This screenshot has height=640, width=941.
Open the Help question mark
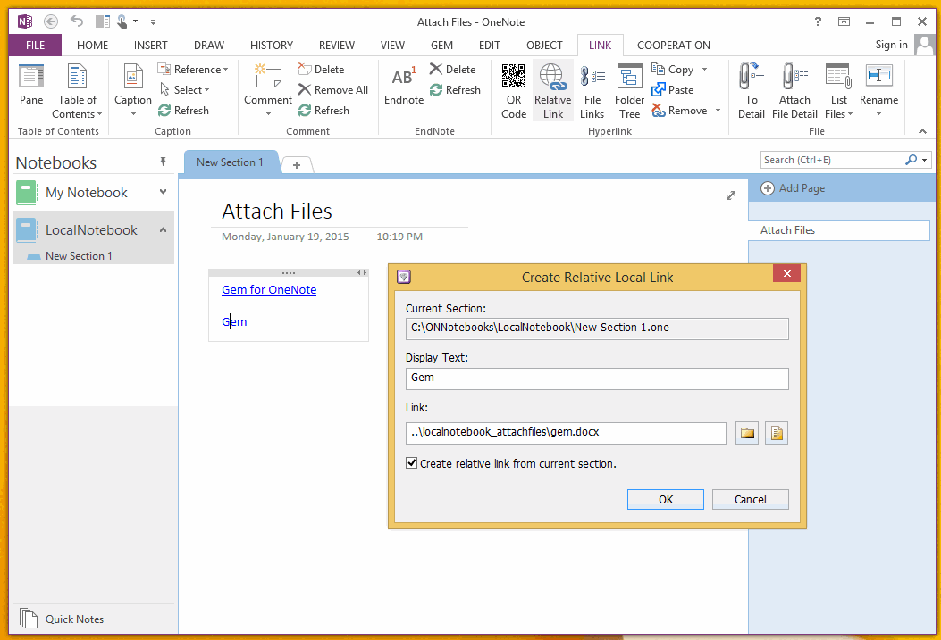tap(818, 21)
